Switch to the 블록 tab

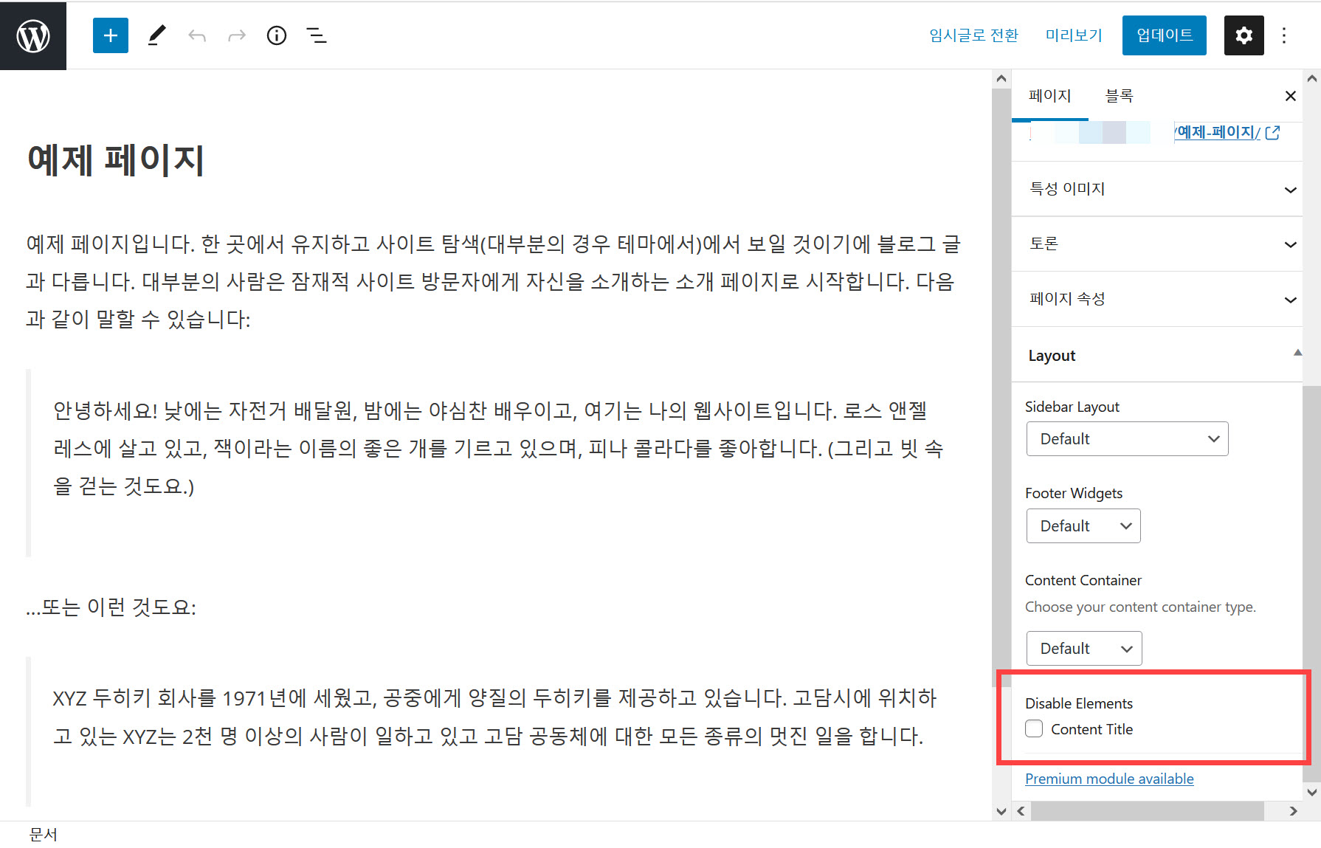[x=1119, y=95]
